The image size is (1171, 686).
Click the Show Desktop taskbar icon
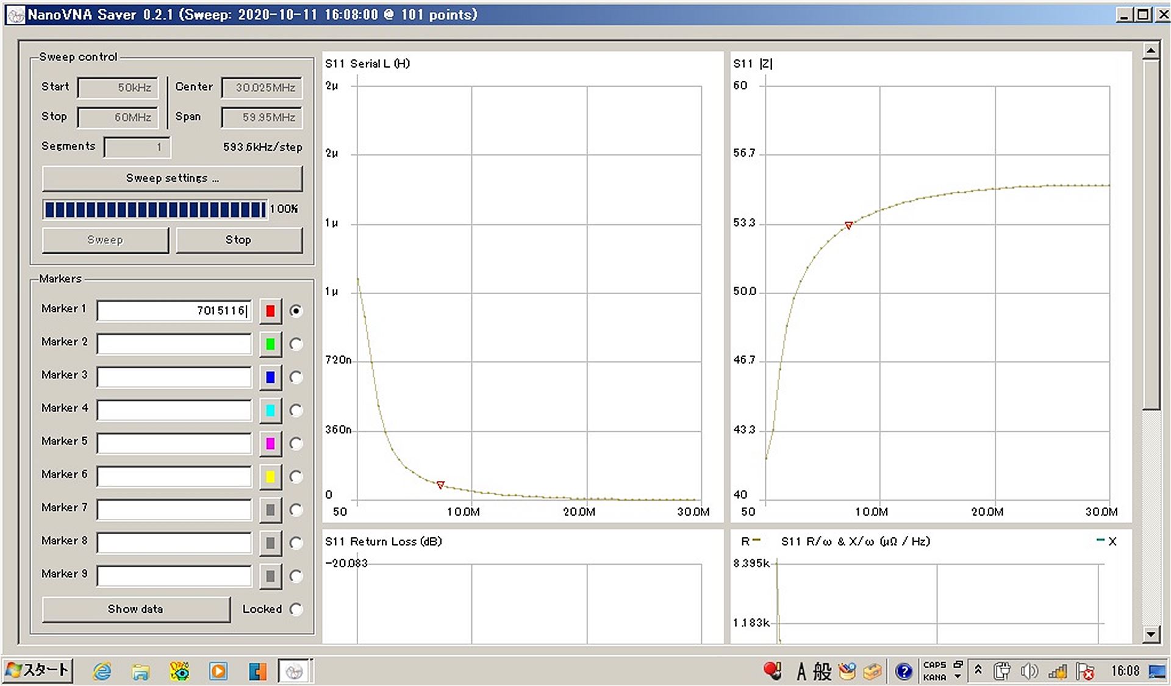1157,671
